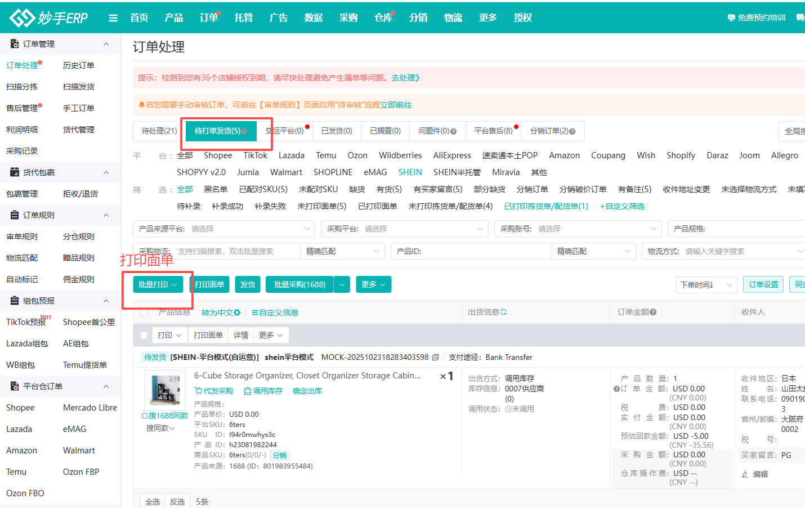Check the checkbox on the toolbar row

pyautogui.click(x=143, y=335)
